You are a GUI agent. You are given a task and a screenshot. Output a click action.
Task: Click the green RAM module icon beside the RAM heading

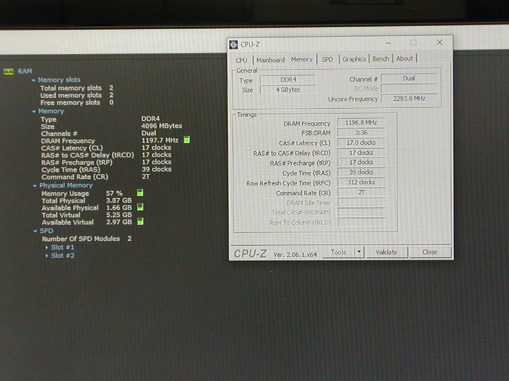tap(8, 71)
